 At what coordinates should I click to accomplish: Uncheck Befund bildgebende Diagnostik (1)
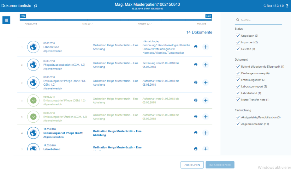pos(238,67)
